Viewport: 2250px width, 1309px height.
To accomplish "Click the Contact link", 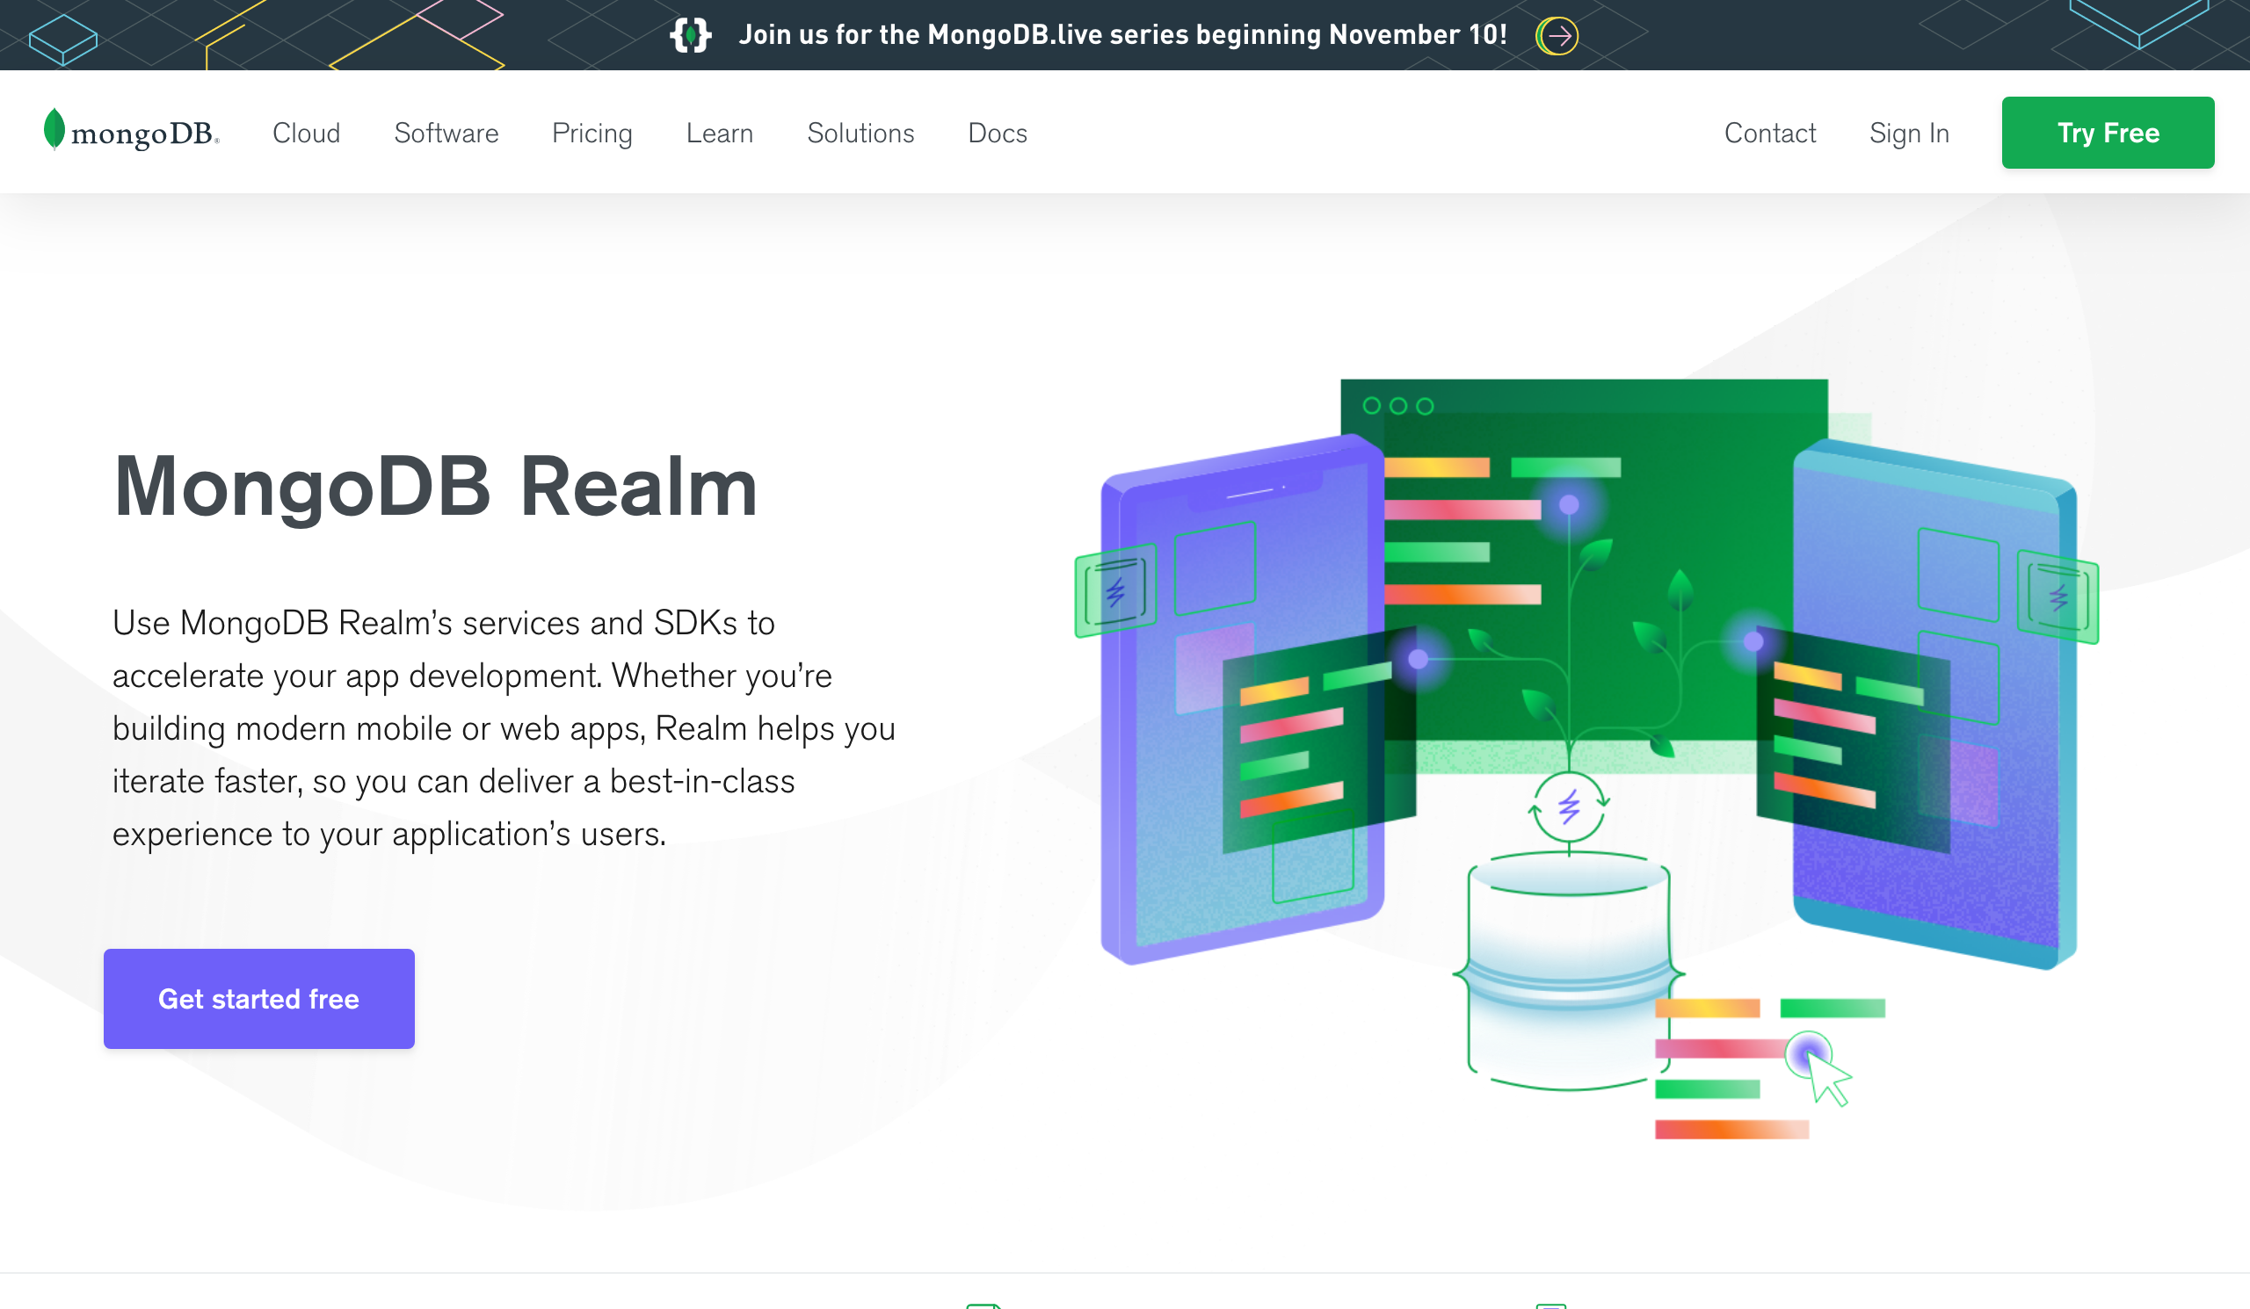I will [x=1769, y=133].
